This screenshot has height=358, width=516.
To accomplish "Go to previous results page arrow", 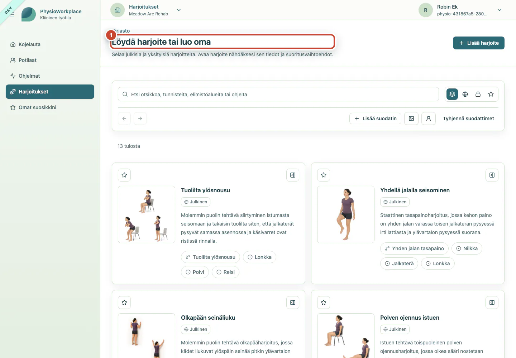I will 124,118.
